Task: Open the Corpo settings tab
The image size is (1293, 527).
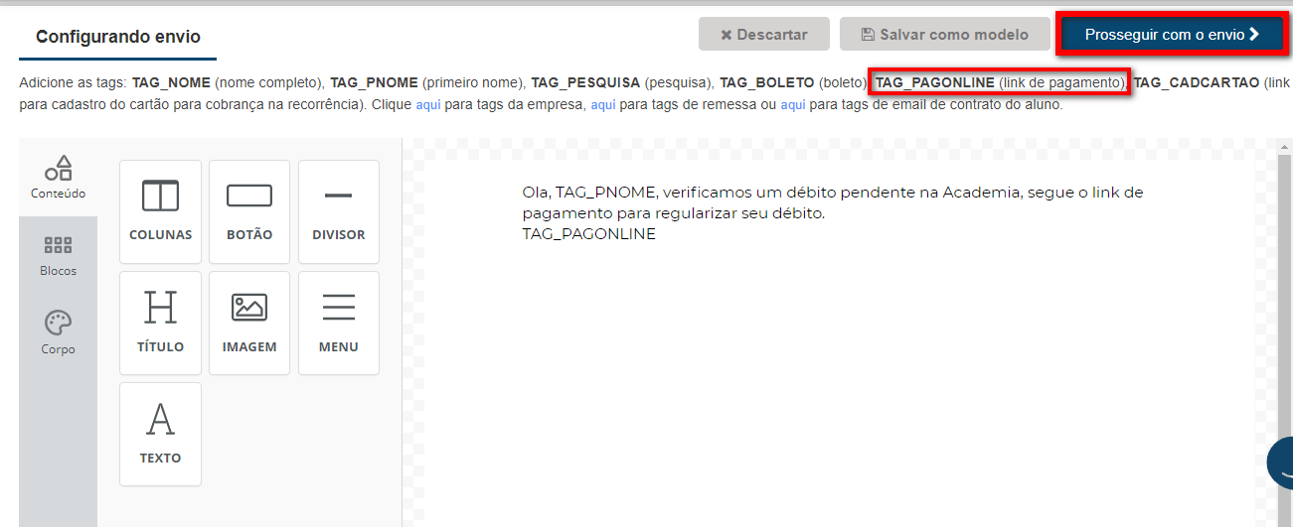Action: [58, 332]
